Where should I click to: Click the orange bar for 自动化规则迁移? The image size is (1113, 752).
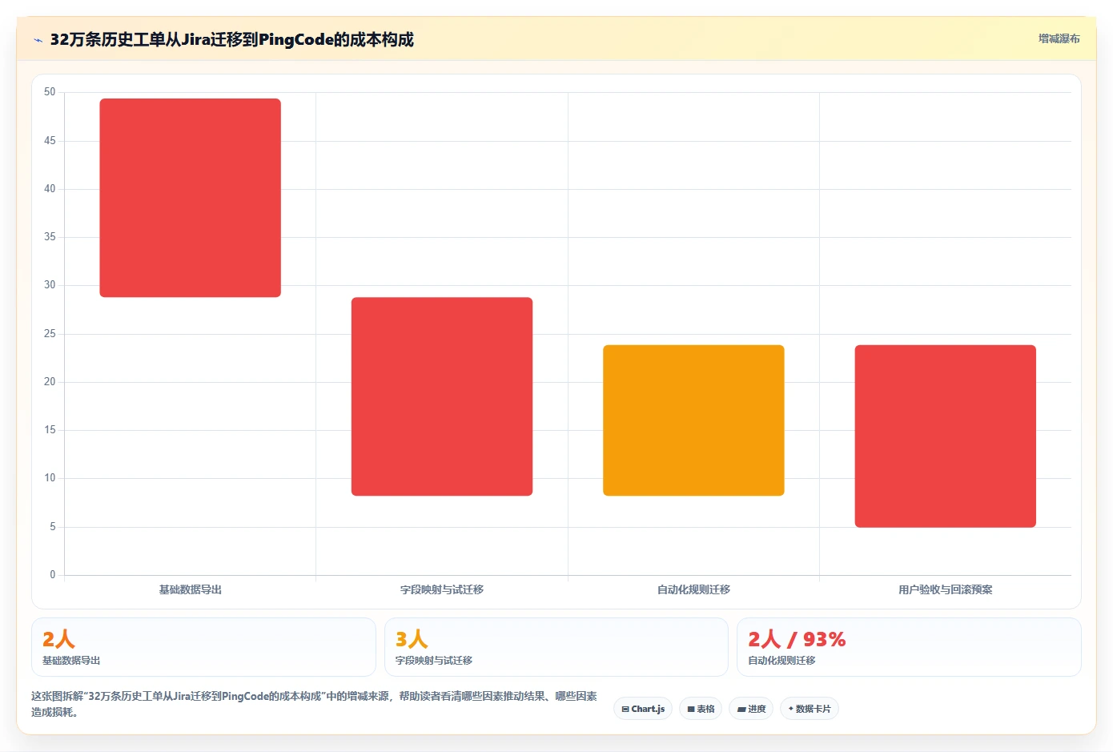pyautogui.click(x=693, y=420)
